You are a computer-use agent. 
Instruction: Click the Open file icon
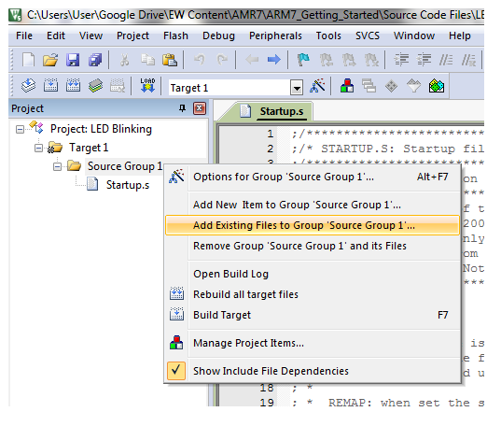[x=50, y=60]
